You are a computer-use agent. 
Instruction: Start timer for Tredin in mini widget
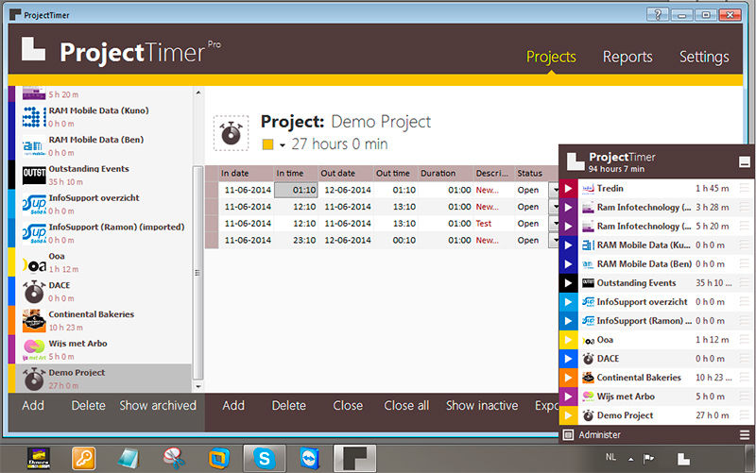tap(568, 189)
